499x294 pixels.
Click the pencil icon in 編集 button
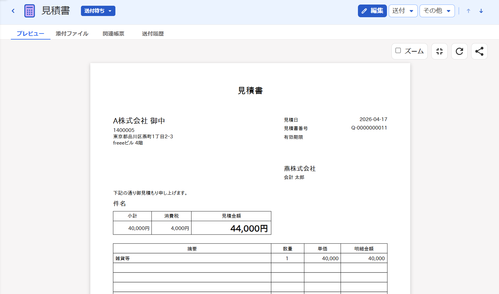click(364, 11)
